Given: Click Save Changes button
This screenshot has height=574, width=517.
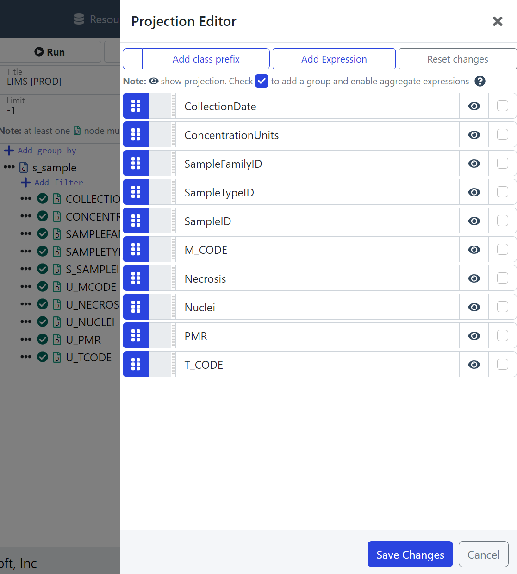Looking at the screenshot, I should pos(410,555).
